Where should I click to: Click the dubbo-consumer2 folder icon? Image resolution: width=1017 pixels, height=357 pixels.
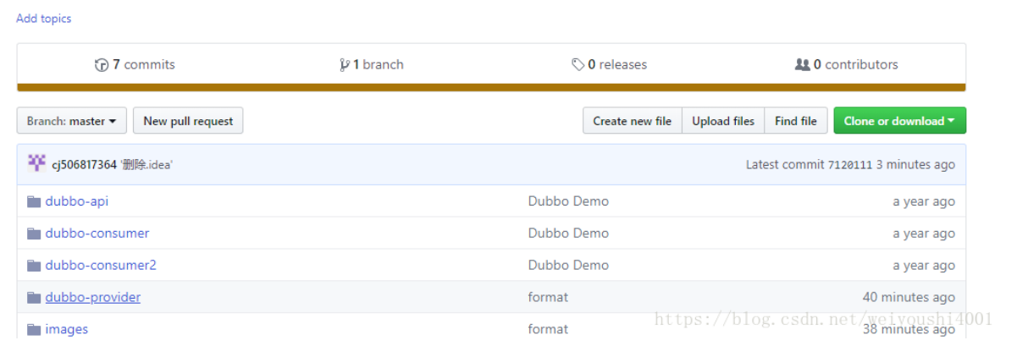pyautogui.click(x=34, y=266)
